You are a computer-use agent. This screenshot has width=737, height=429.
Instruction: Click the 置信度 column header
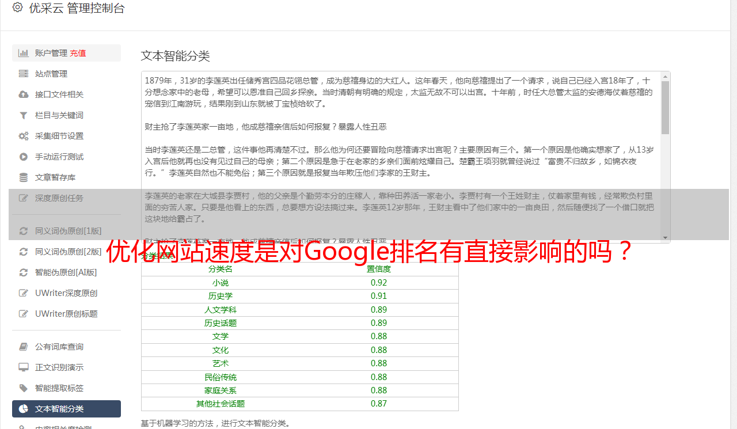click(x=379, y=269)
